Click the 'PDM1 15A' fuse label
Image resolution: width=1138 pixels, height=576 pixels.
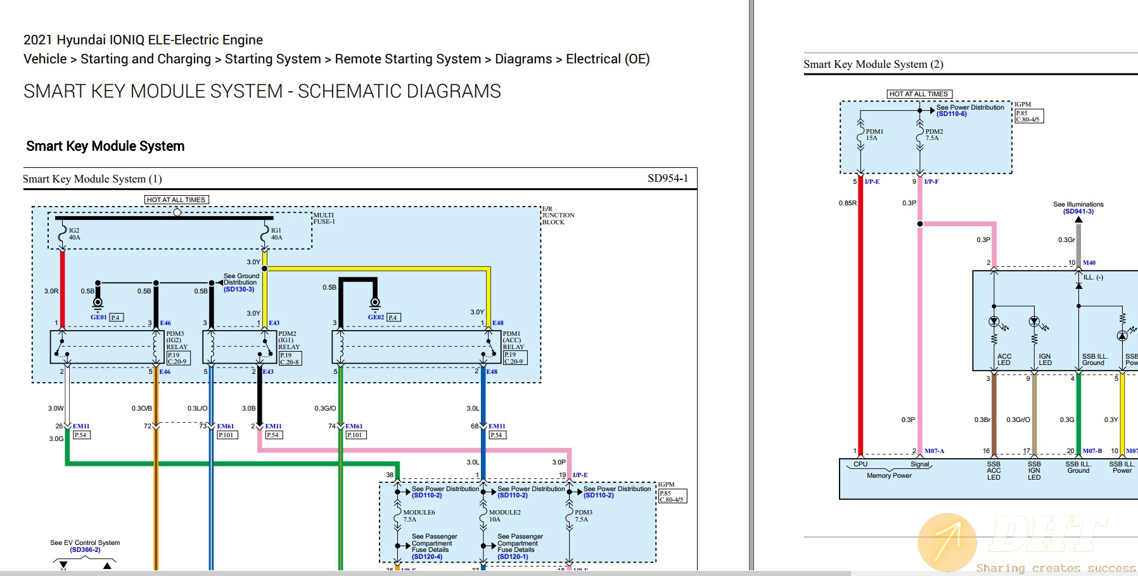[874, 135]
